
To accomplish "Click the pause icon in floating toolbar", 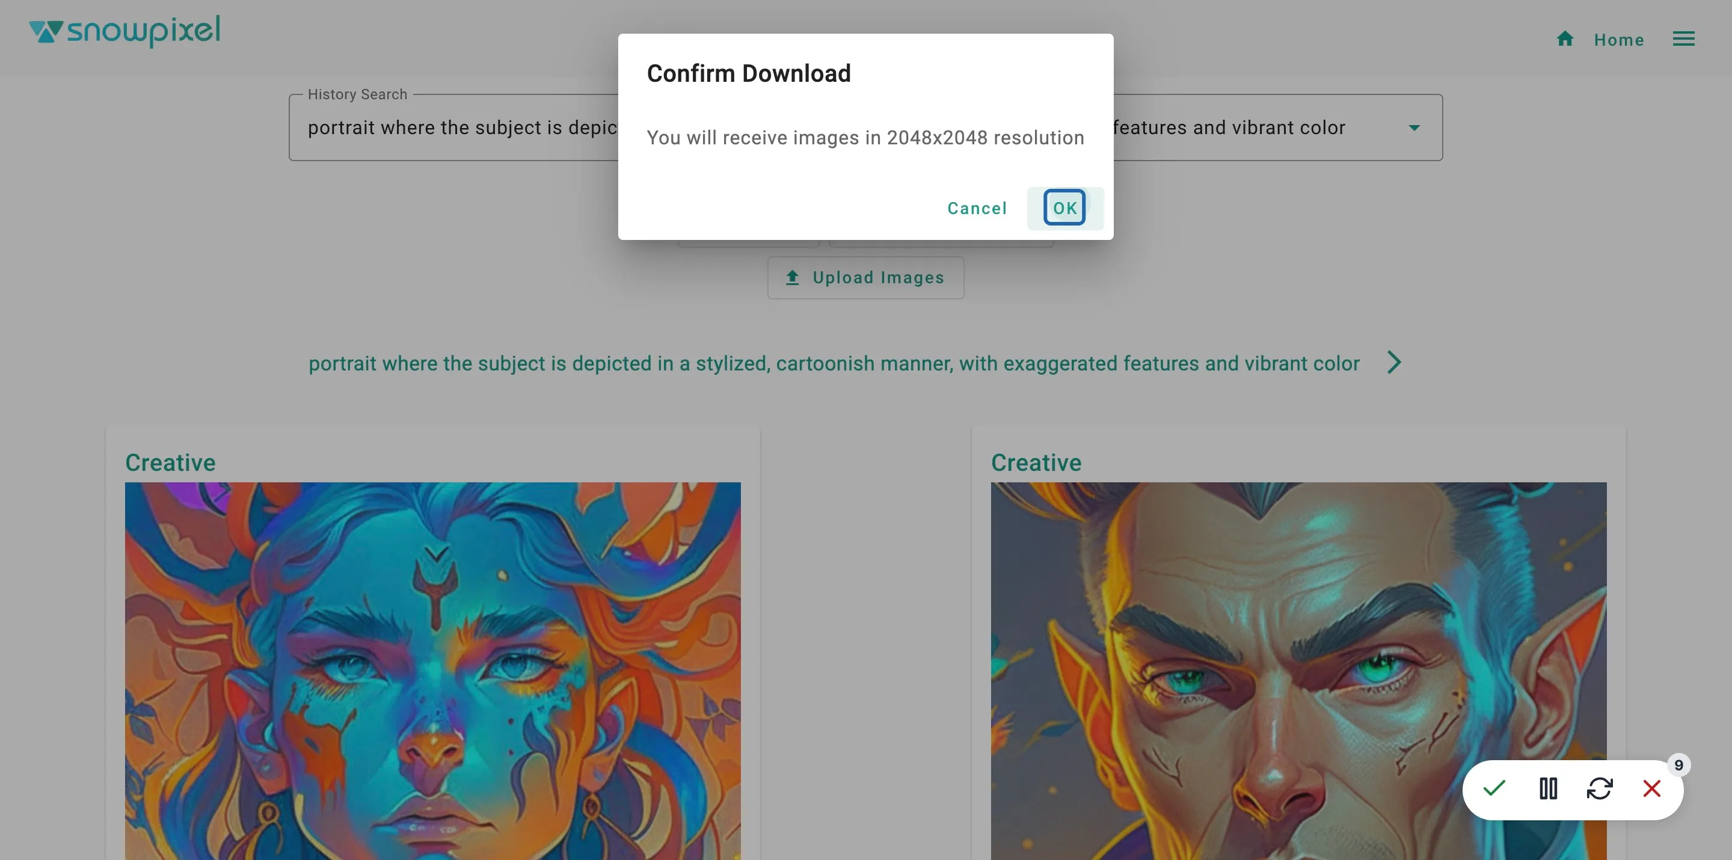I will click(1548, 788).
